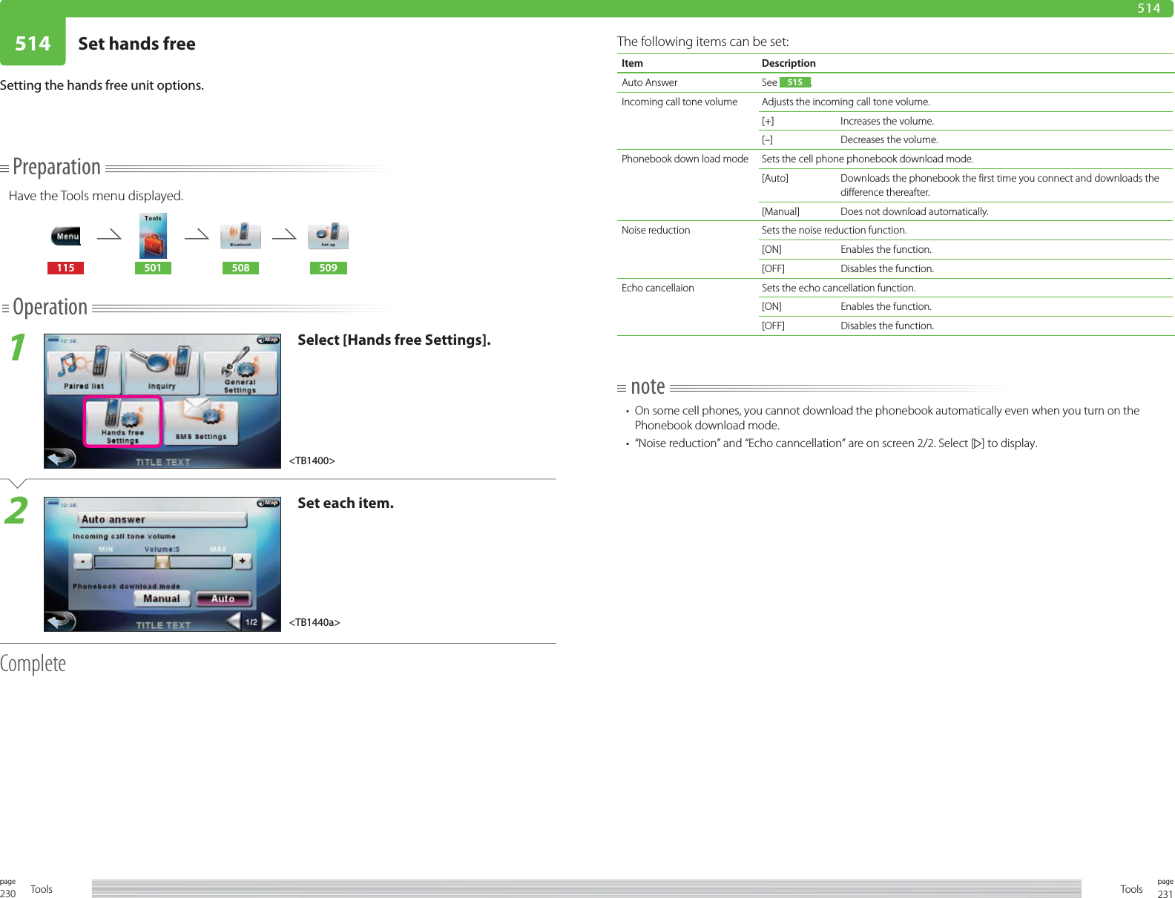Screen dimensions: 1175x898
Task: Open page reference badge 115
Action: [65, 268]
